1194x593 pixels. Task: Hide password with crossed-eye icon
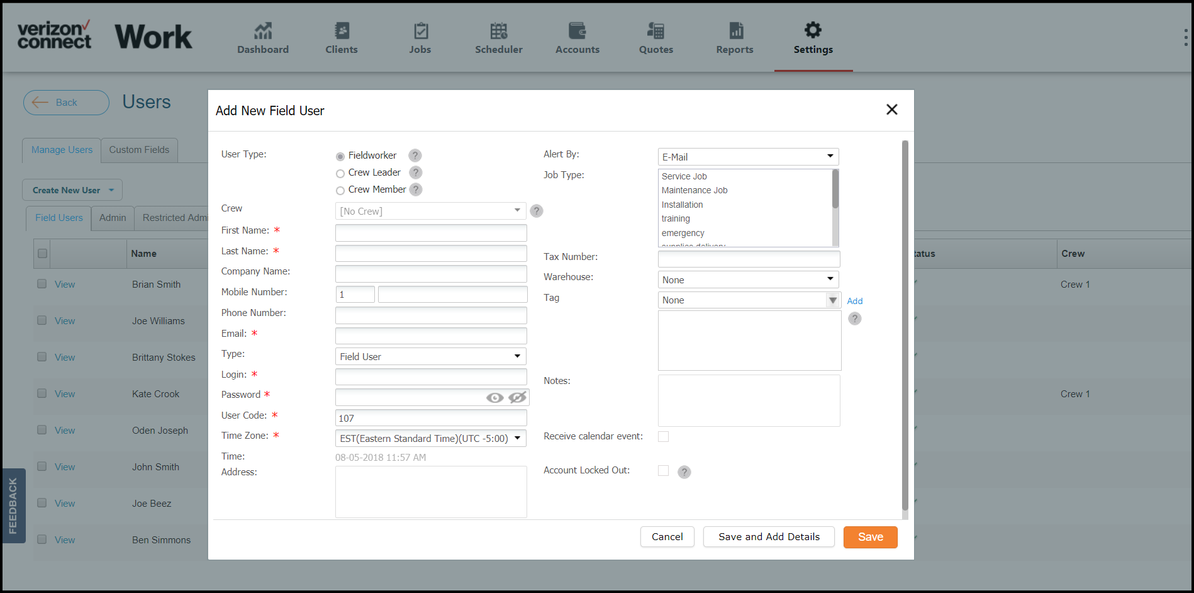point(517,397)
